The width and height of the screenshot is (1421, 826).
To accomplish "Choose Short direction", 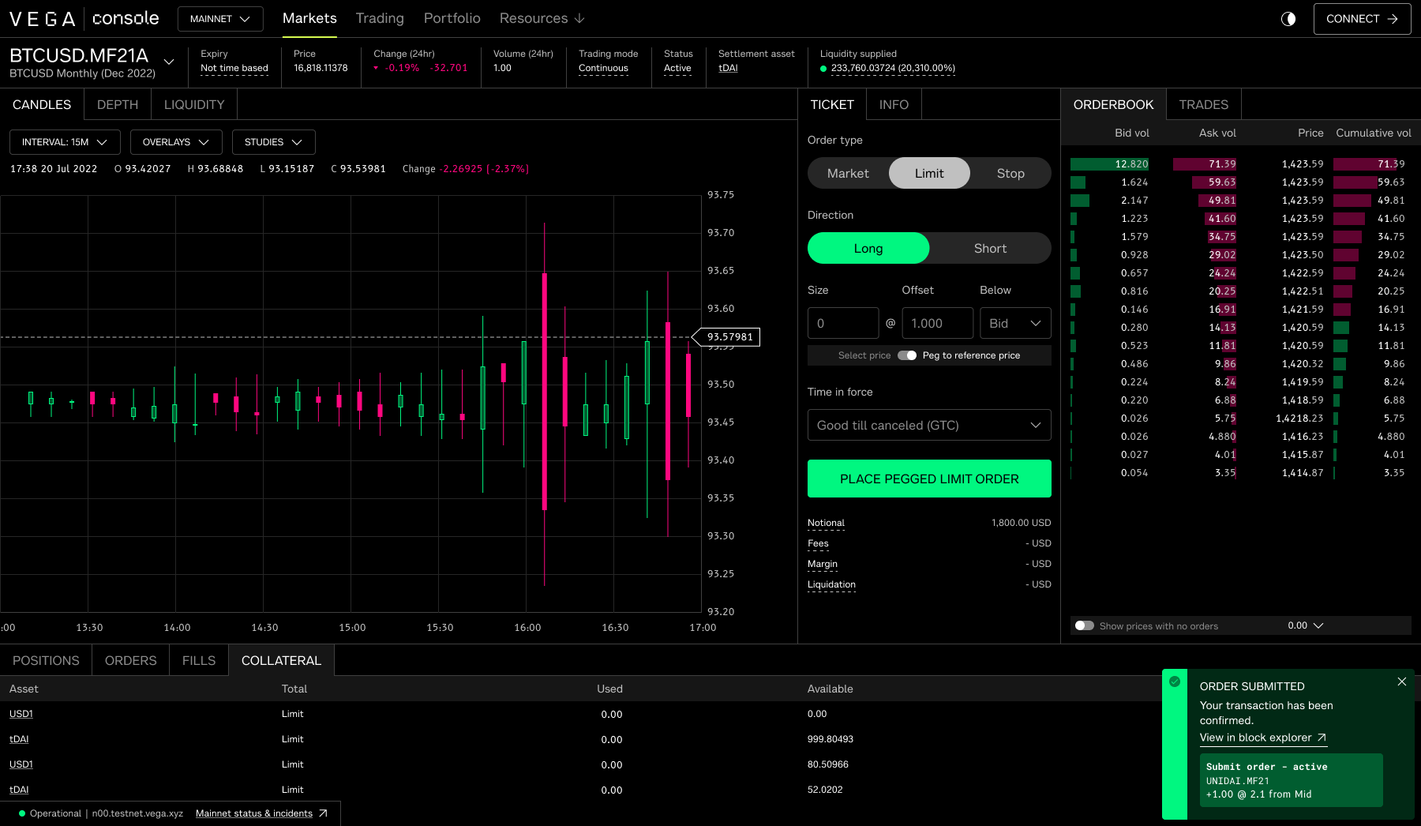I will (990, 248).
